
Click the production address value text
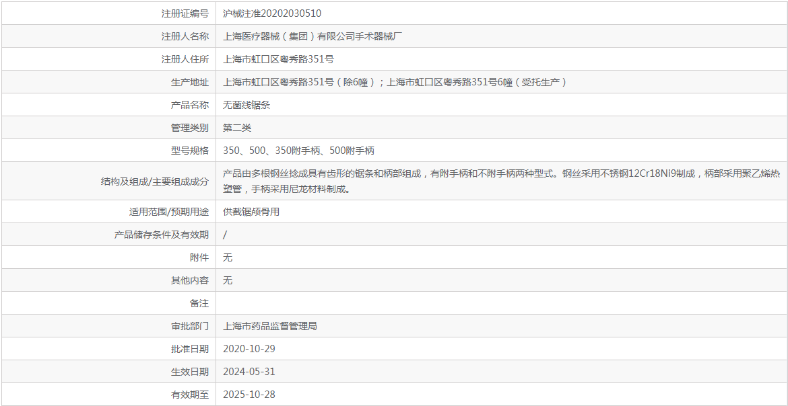395,82
